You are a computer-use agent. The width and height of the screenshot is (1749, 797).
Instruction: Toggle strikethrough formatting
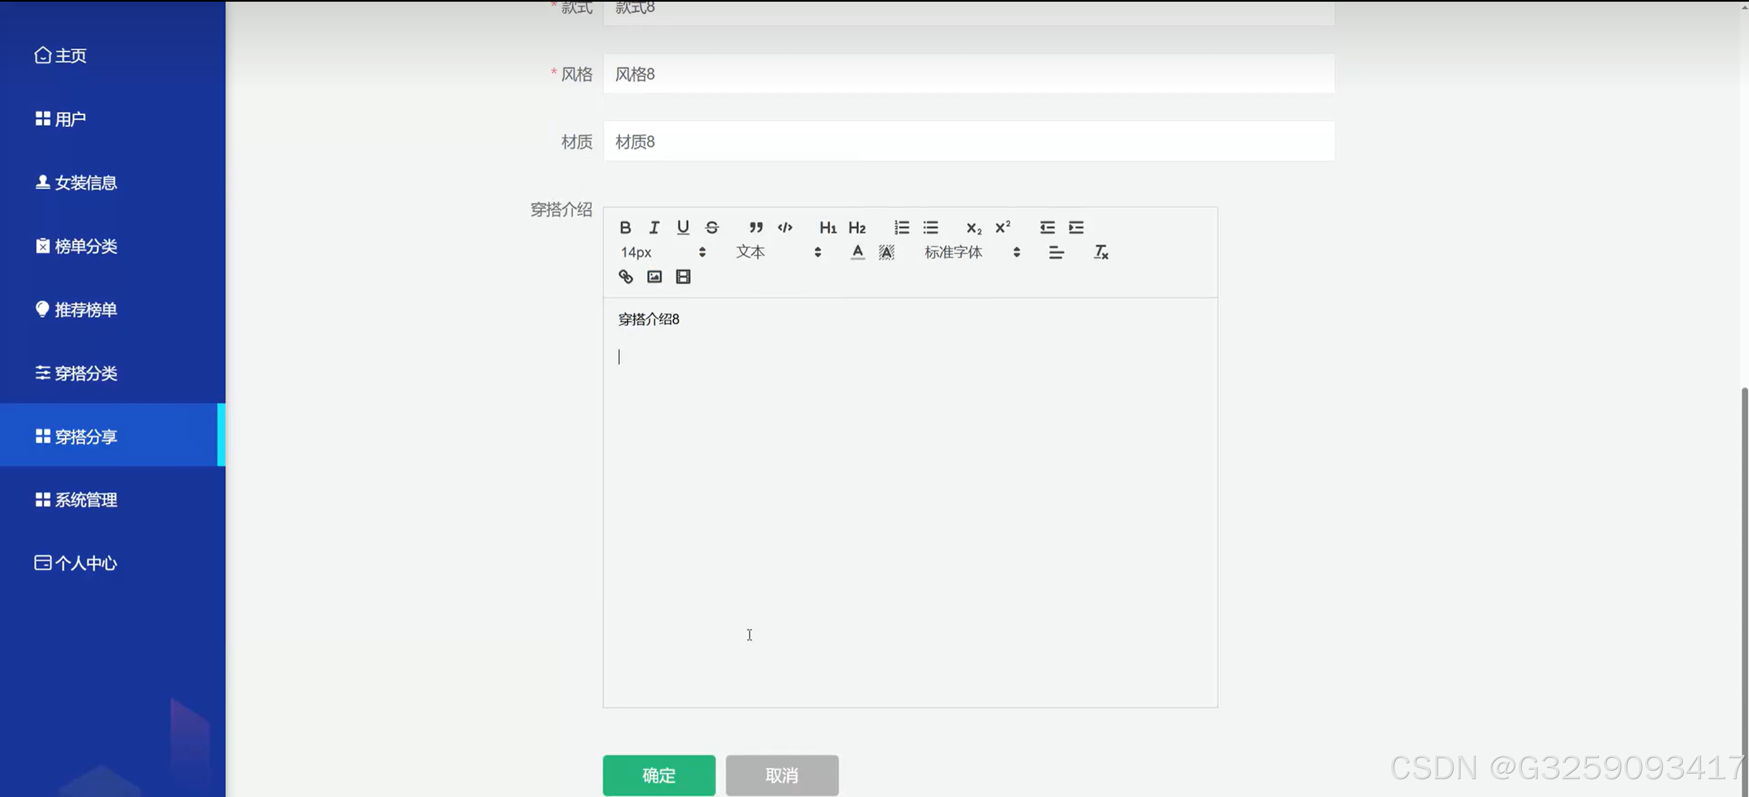(712, 227)
